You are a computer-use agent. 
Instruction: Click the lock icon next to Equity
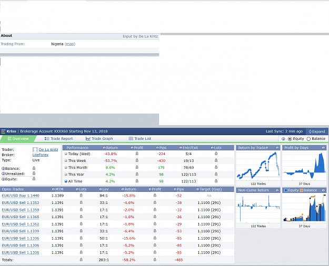[34, 179]
